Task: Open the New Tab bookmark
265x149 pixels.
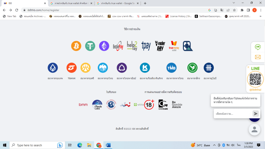Action: pos(10,16)
